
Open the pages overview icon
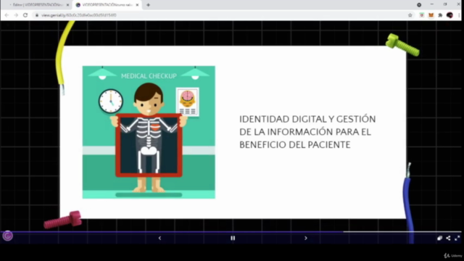pyautogui.click(x=440, y=238)
